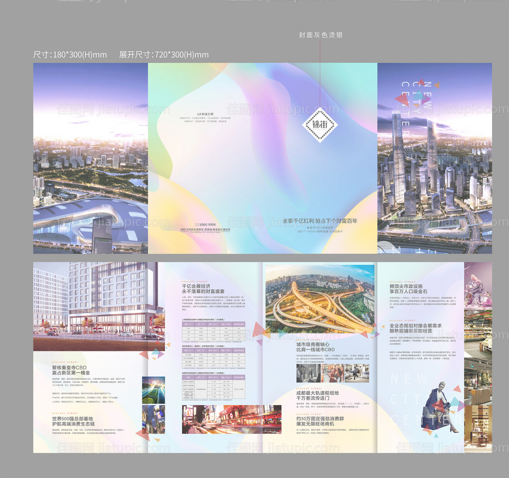509x478 pixels.
Task: Select the blue night-traffic small photo
Action: coord(153,390)
